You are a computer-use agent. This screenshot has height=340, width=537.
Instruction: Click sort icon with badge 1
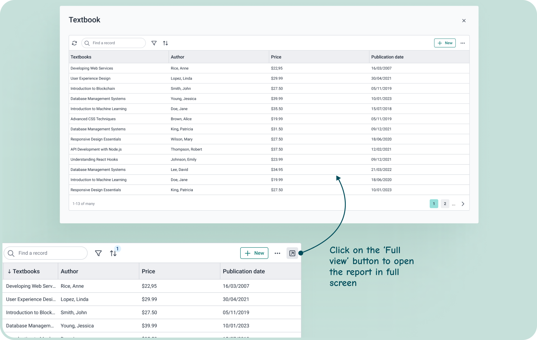[x=113, y=253]
